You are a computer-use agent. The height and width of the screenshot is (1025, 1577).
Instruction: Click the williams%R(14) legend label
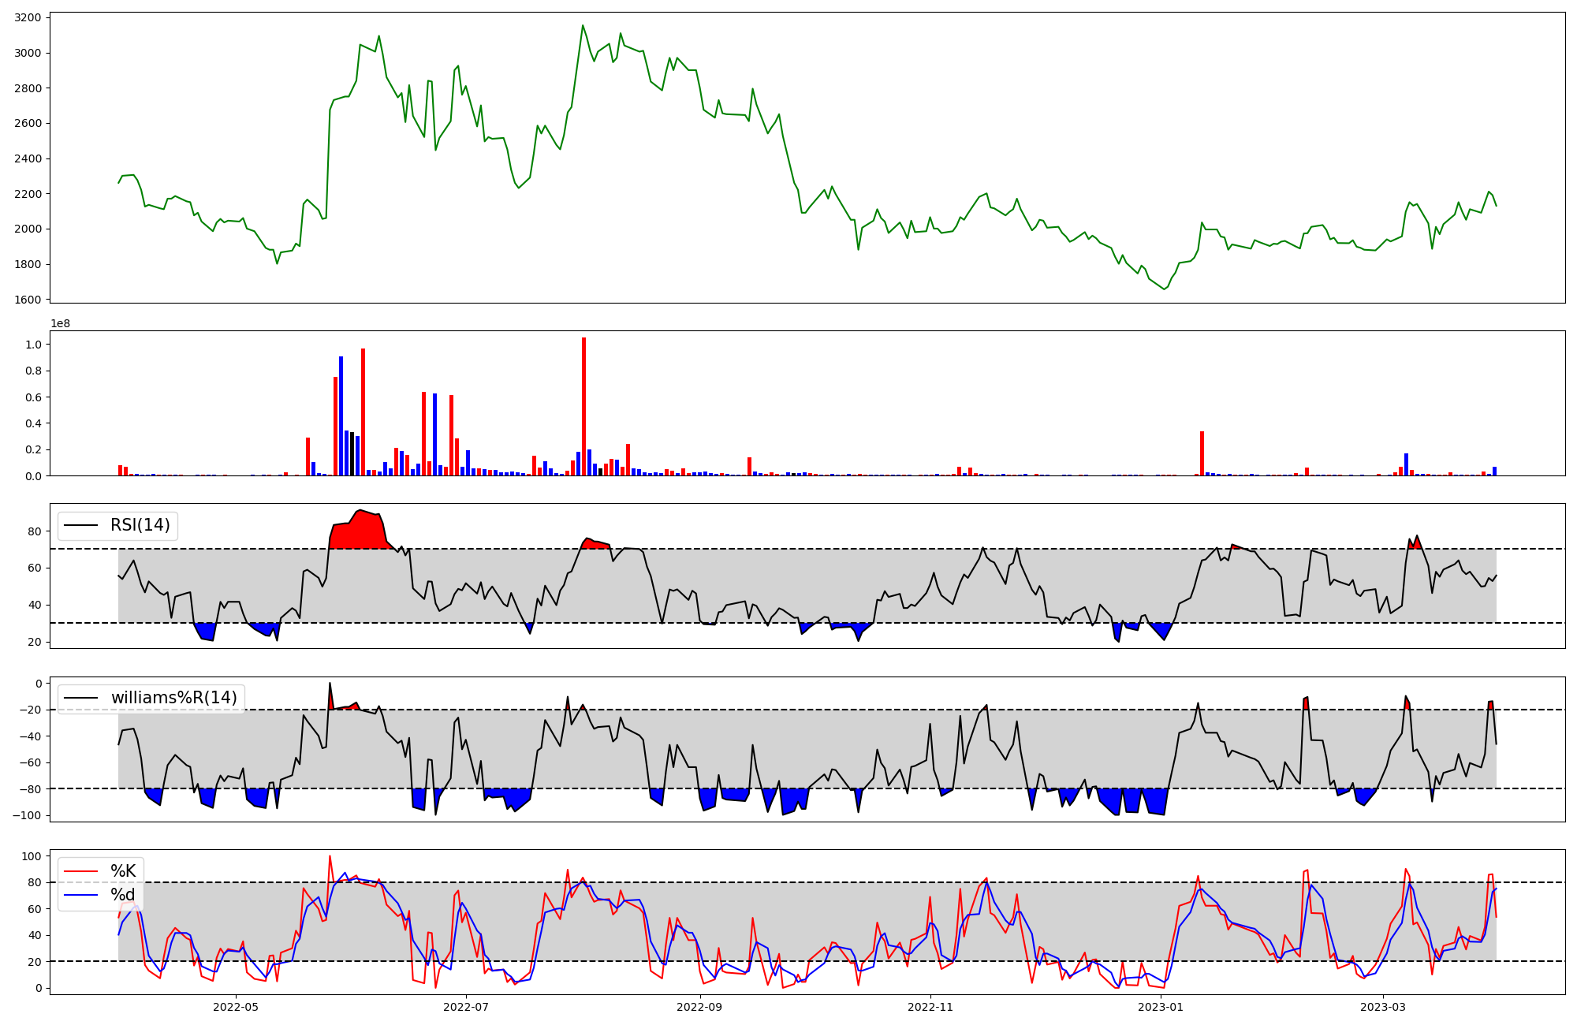173,698
